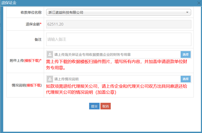The height and width of the screenshot is (133, 202).
Task: Click 选择 button for 附件上传 receipt
Action: tap(186, 54)
